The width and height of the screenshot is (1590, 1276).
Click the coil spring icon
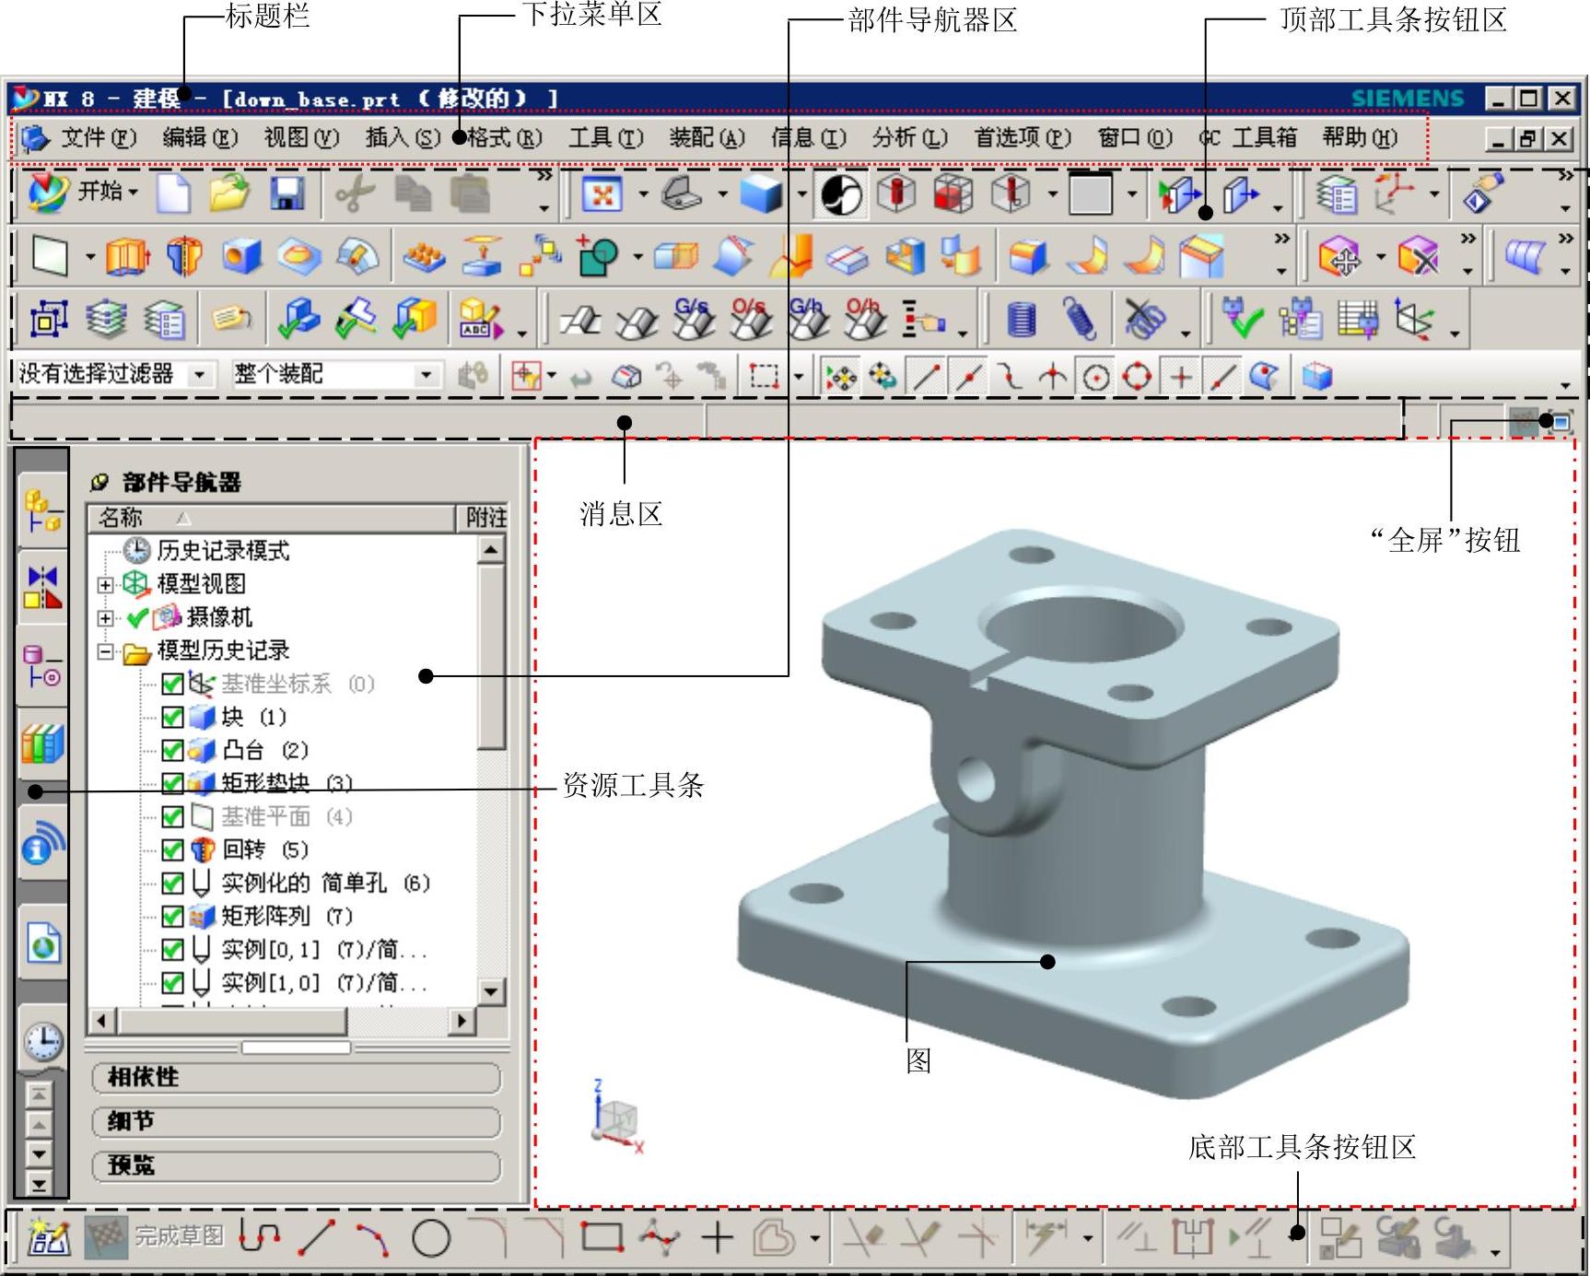(1022, 320)
